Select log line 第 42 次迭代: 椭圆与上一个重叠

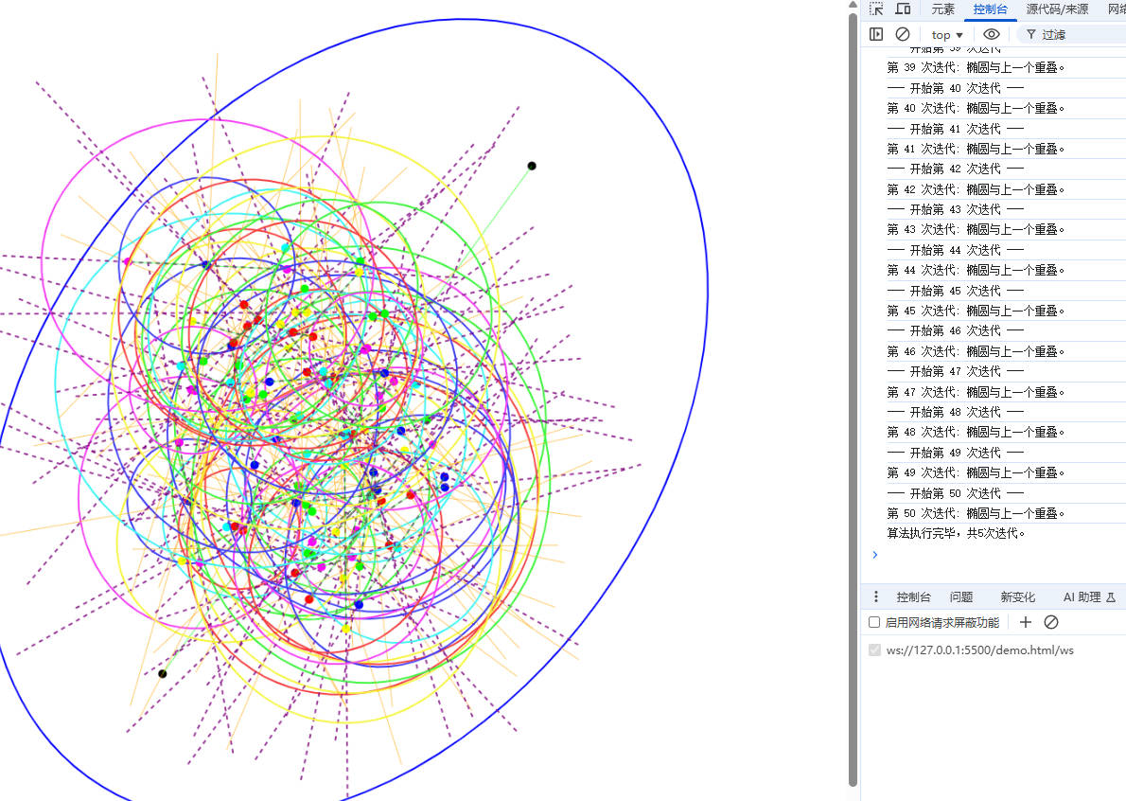pos(976,189)
